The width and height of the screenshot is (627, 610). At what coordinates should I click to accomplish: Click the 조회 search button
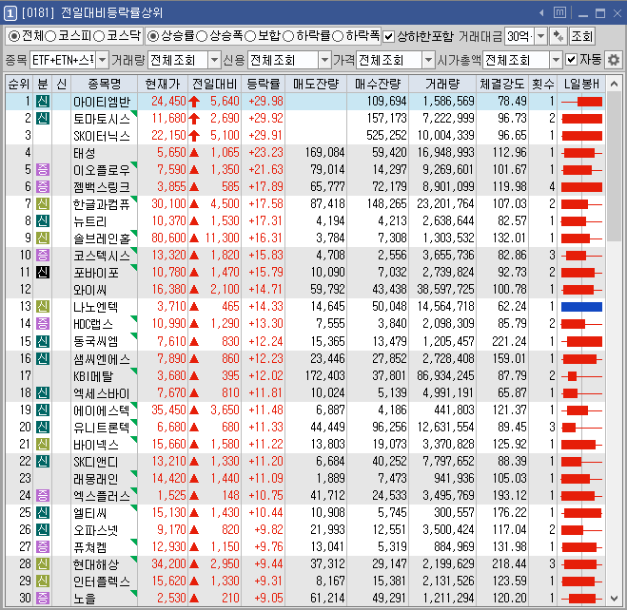pos(582,37)
